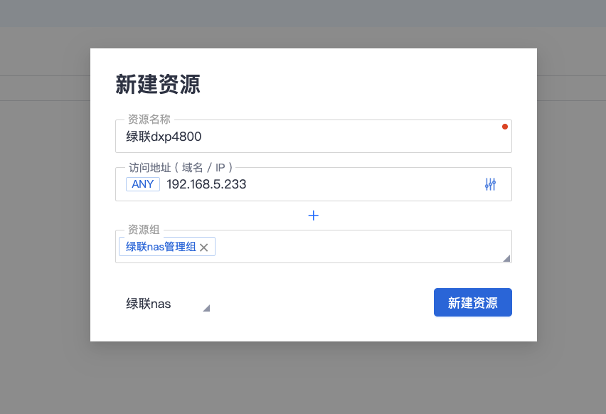Open the address settings sliders icon
Screen dimensions: 606x414
point(490,184)
